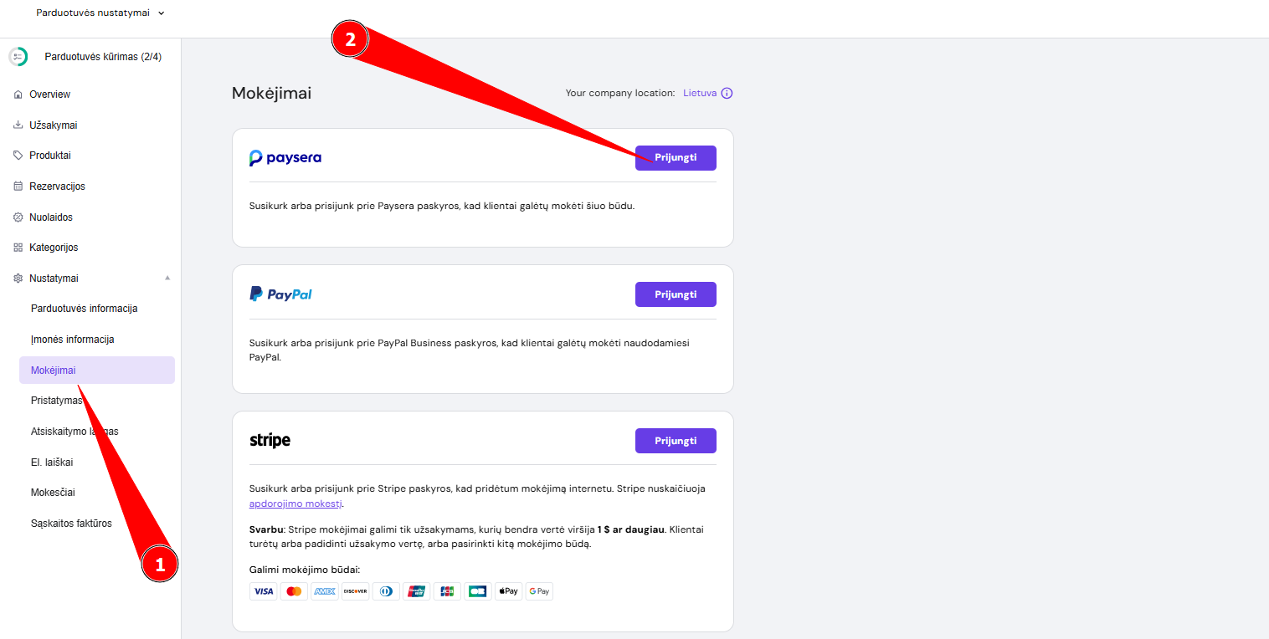This screenshot has height=639, width=1269.
Task: Collapse the Nustatymai menu section
Action: (x=167, y=278)
